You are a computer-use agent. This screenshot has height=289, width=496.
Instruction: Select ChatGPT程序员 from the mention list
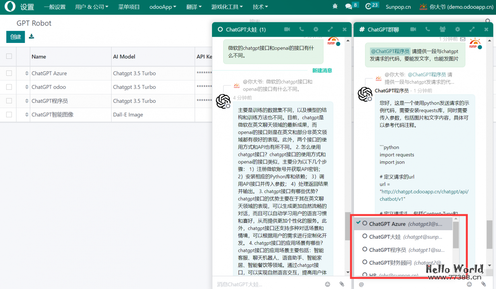pyautogui.click(x=387, y=250)
